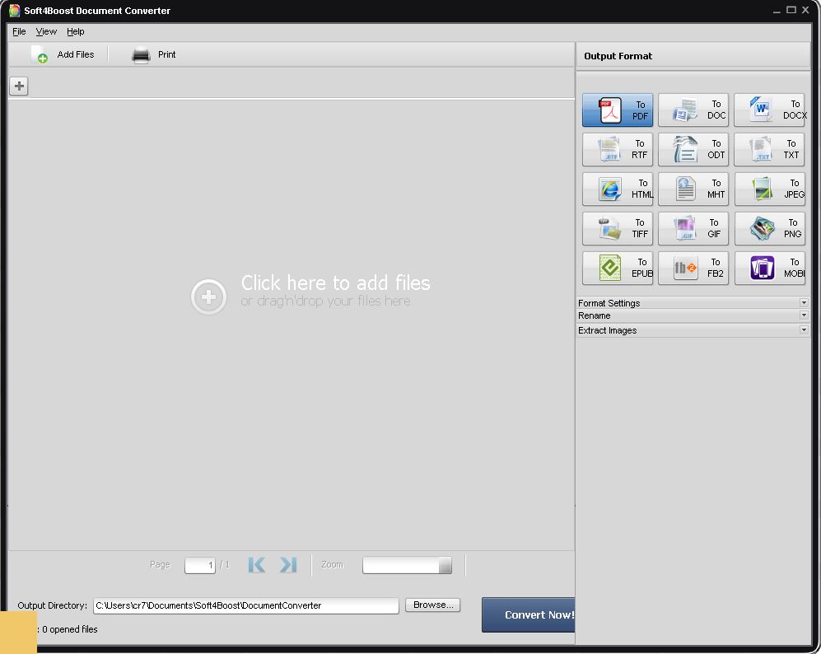Choose the To FB2 ebook format
Screen dimensions: 821x654
click(693, 268)
